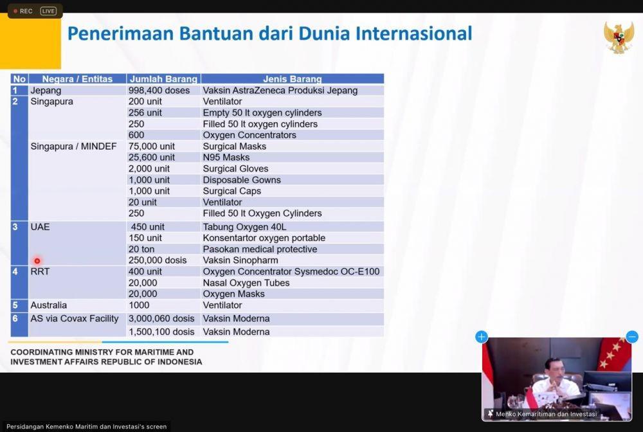Select the "Nasal Oxygen Tubes" cell
643x432 pixels.
coord(293,283)
